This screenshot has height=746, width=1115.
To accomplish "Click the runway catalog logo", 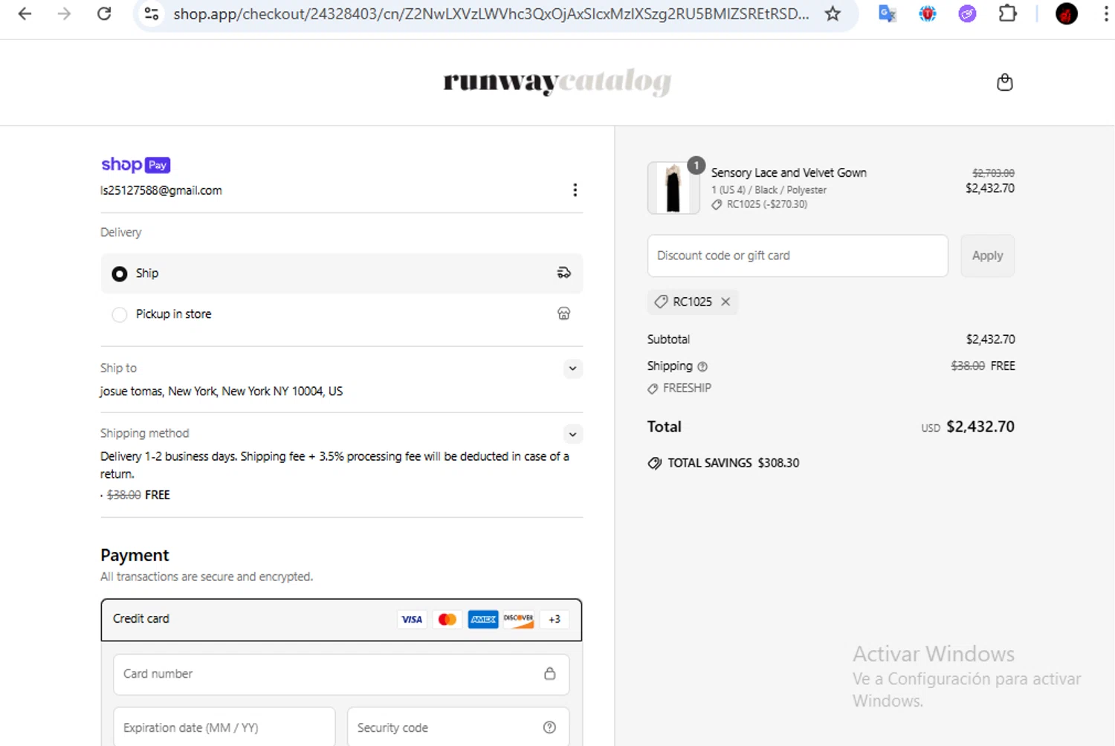I will (557, 82).
